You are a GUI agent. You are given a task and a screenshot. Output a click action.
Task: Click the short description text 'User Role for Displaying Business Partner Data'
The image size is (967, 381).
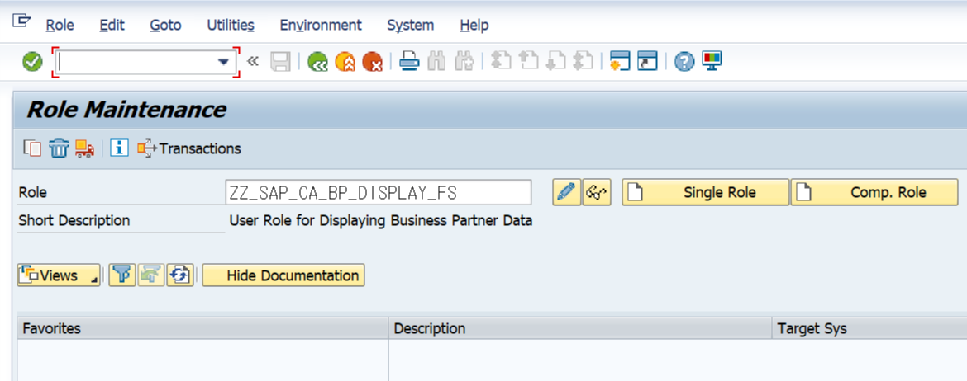[380, 220]
